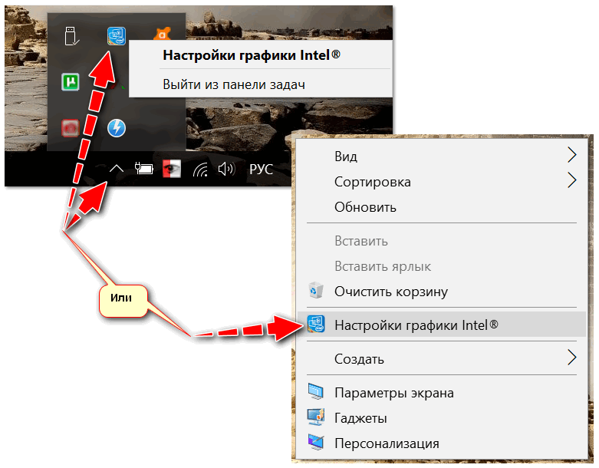Select Обновить in the context menu
The width and height of the screenshot is (599, 468).
click(x=442, y=207)
